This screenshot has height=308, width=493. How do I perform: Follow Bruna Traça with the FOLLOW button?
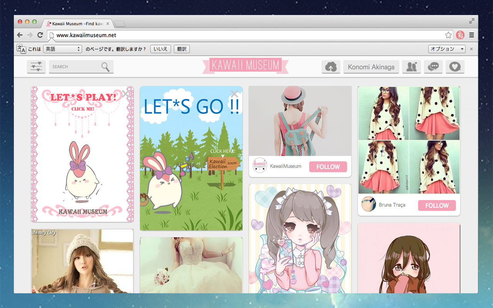437,205
